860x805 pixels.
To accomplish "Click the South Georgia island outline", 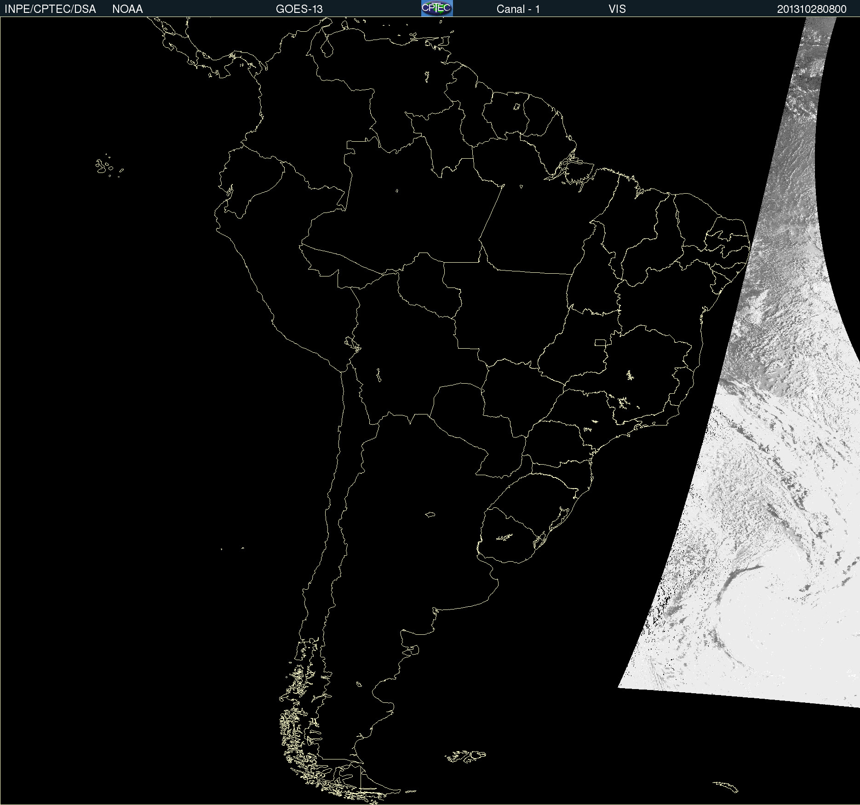I will coord(726,786).
